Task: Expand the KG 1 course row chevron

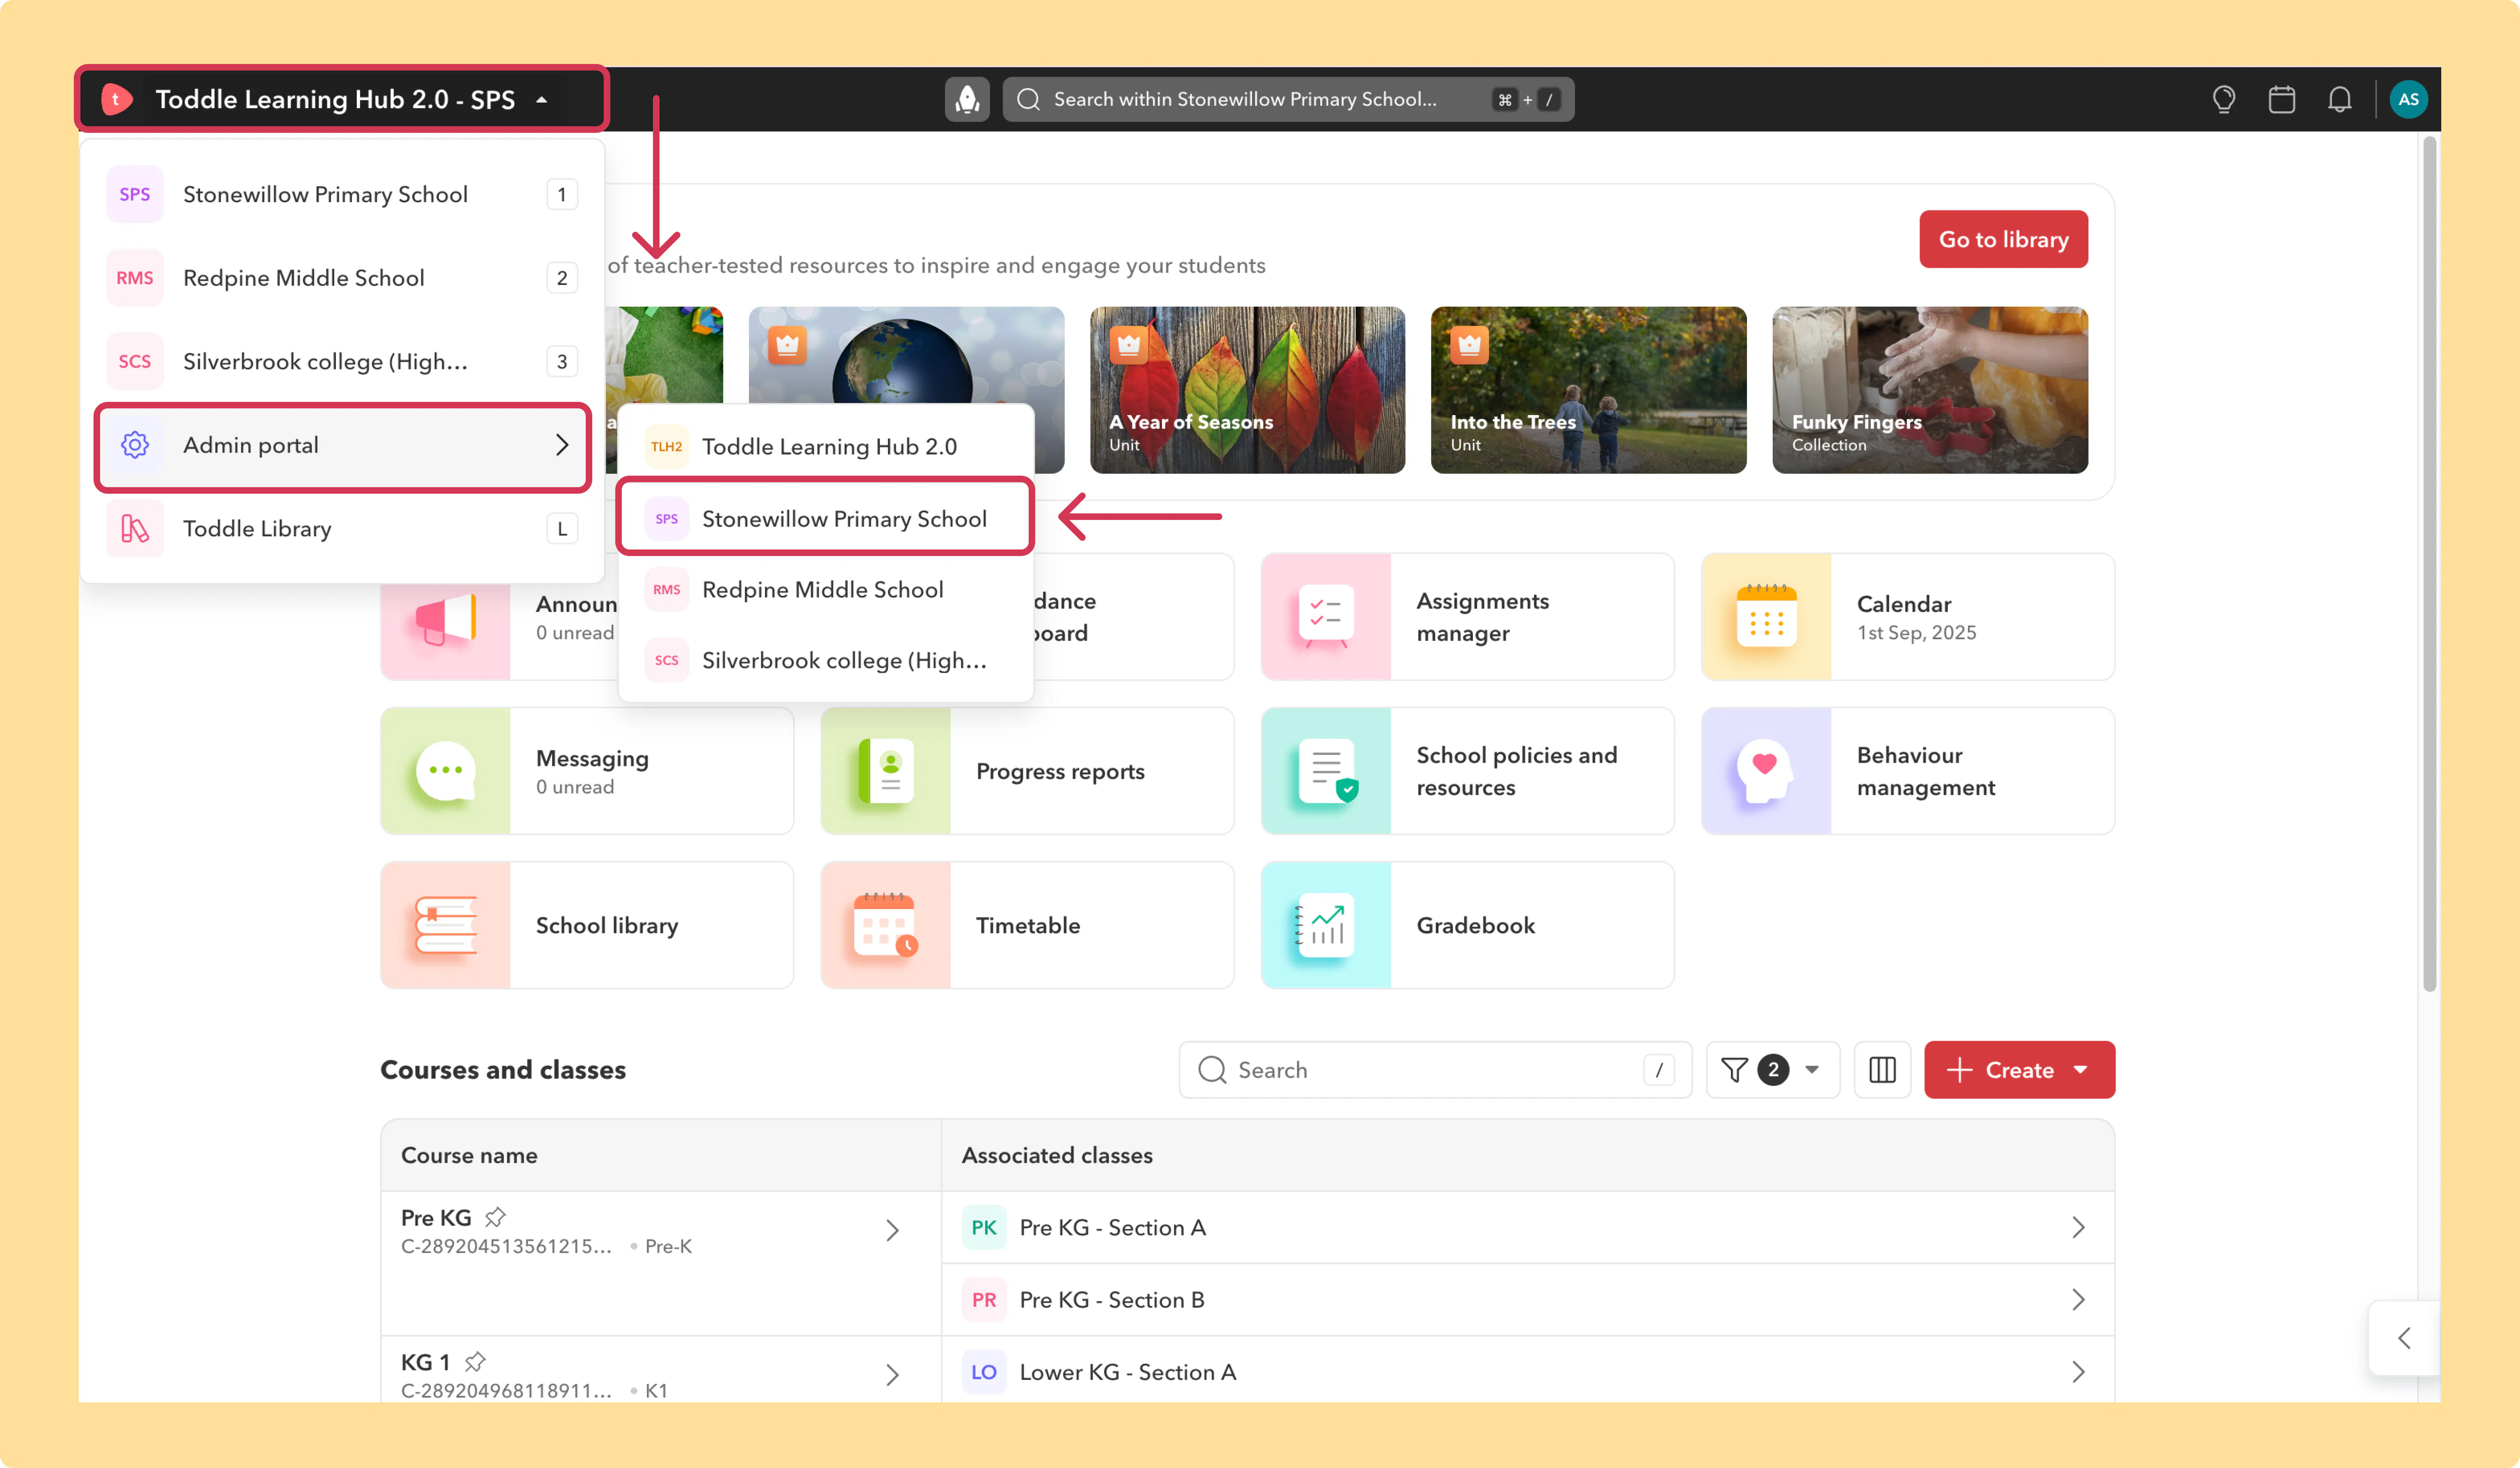Action: pyautogui.click(x=892, y=1375)
